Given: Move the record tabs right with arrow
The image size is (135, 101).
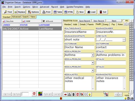Looking at the screenshot, I should coord(128,24).
